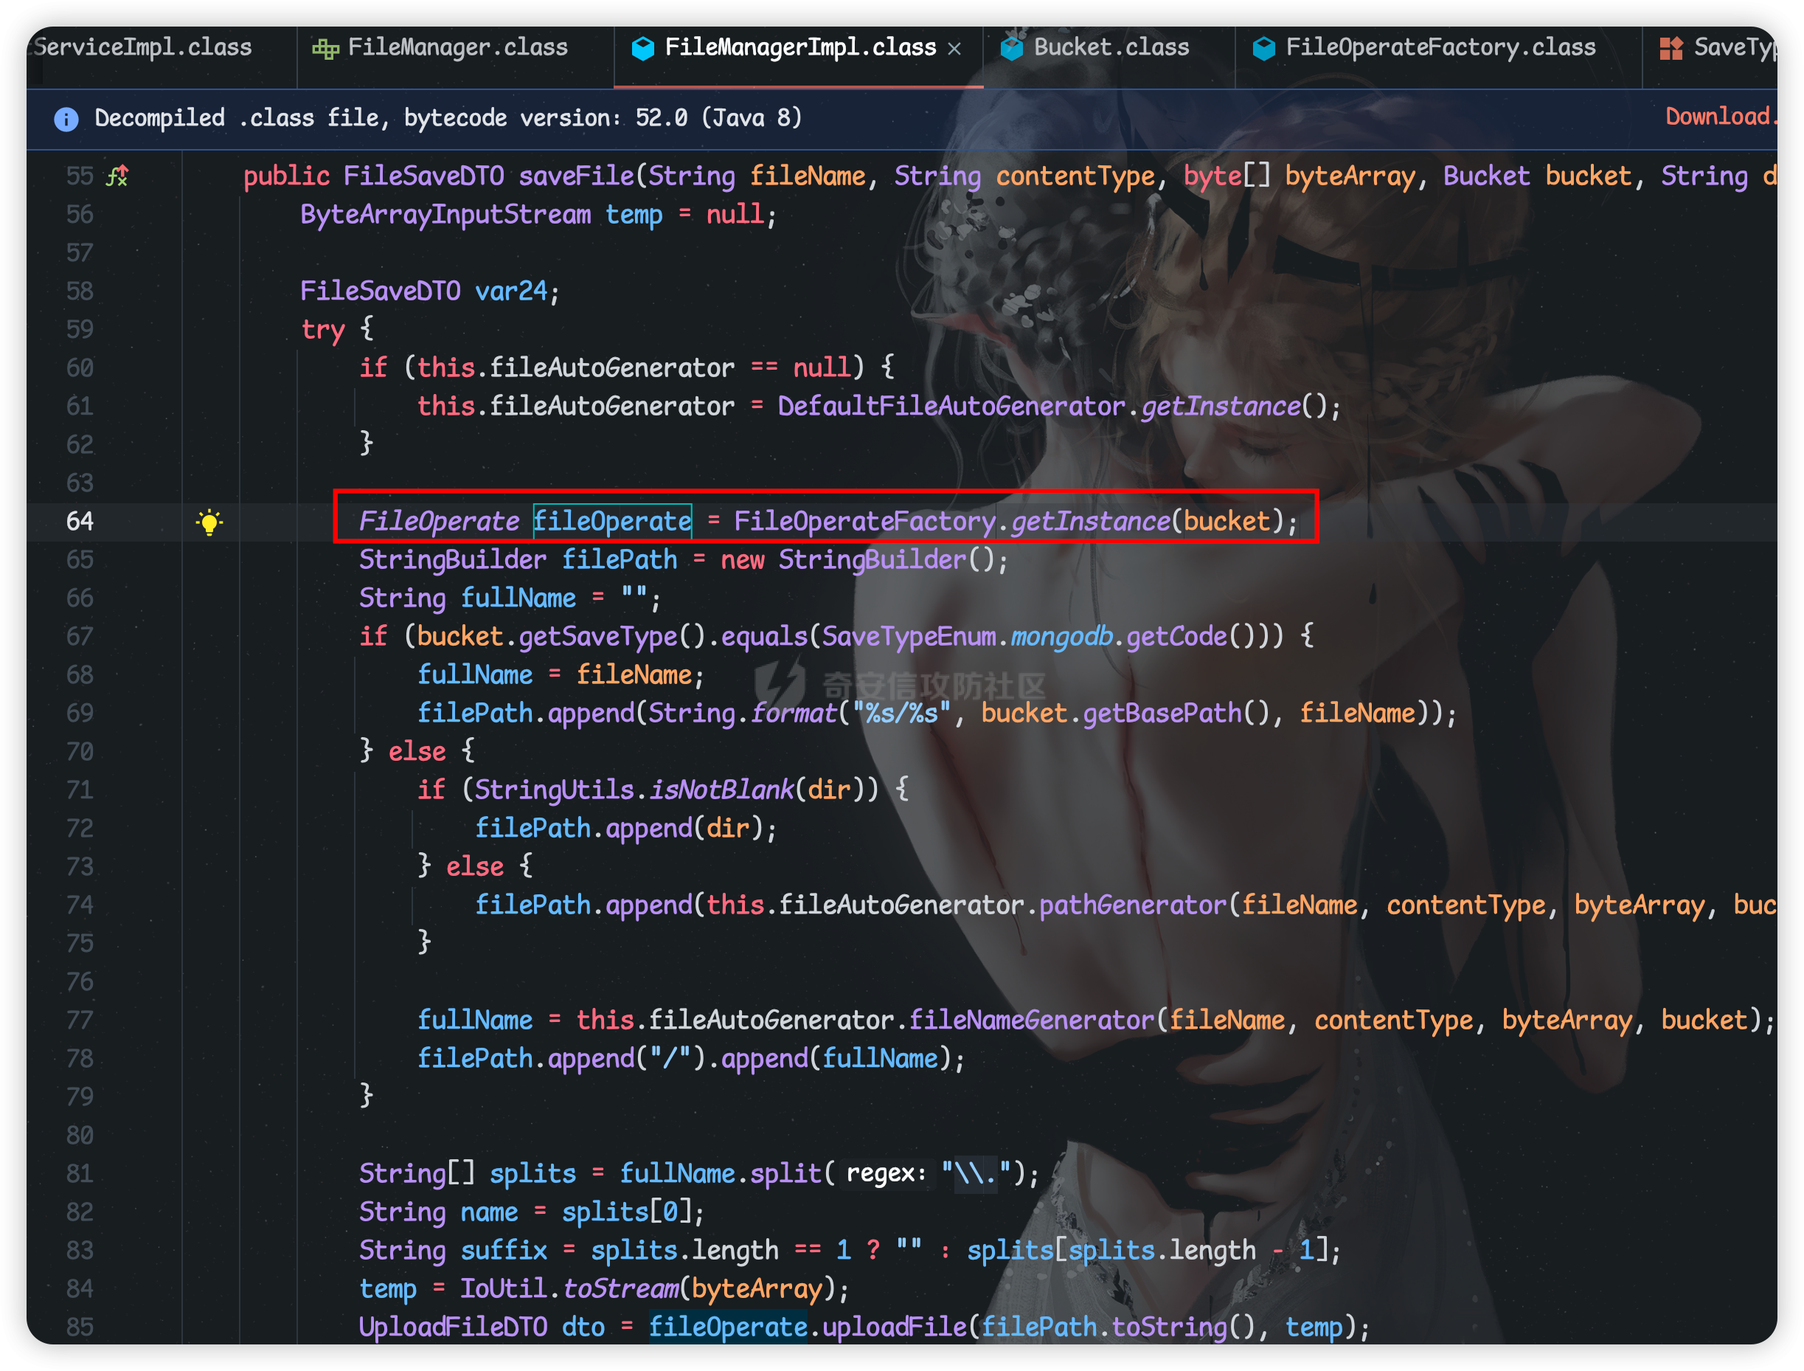This screenshot has width=1804, height=1371.
Task: Click line number 85 in the gutter
Action: coord(80,1327)
